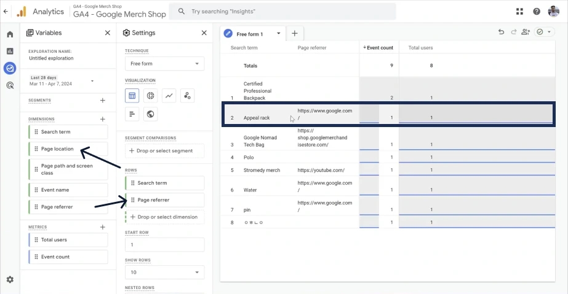The image size is (568, 294).
Task: Click the Stromedy merch search term
Action: click(262, 170)
